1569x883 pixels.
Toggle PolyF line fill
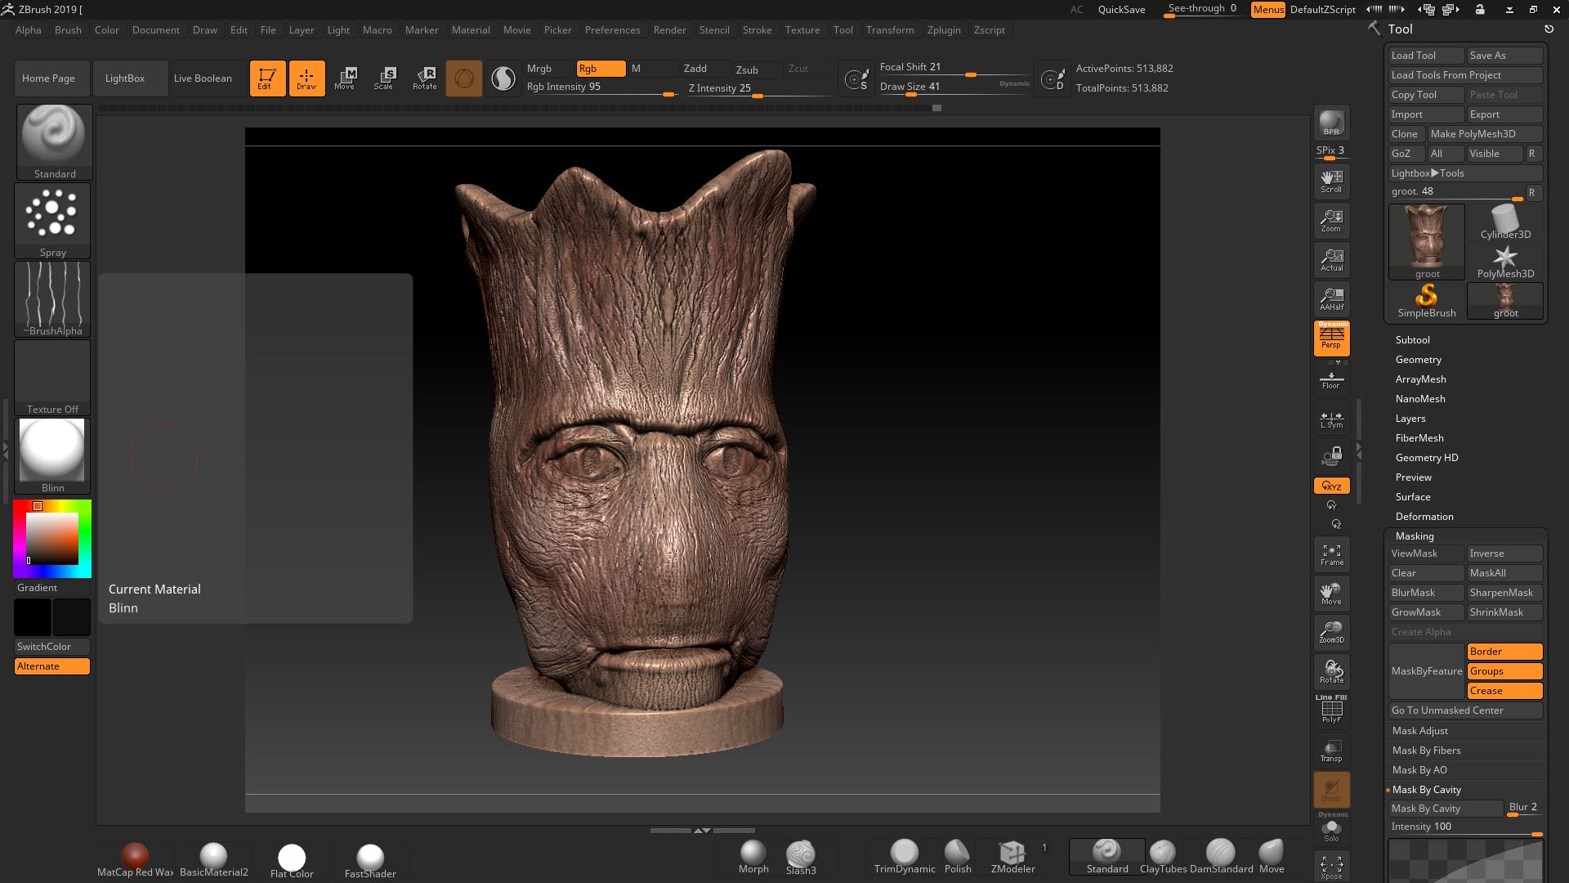(x=1331, y=710)
